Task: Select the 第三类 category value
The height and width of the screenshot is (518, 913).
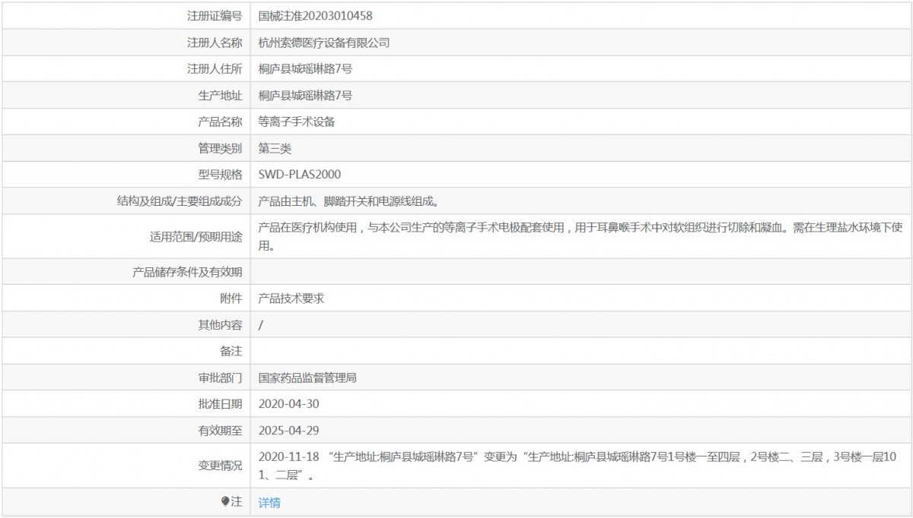Action: pos(275,149)
